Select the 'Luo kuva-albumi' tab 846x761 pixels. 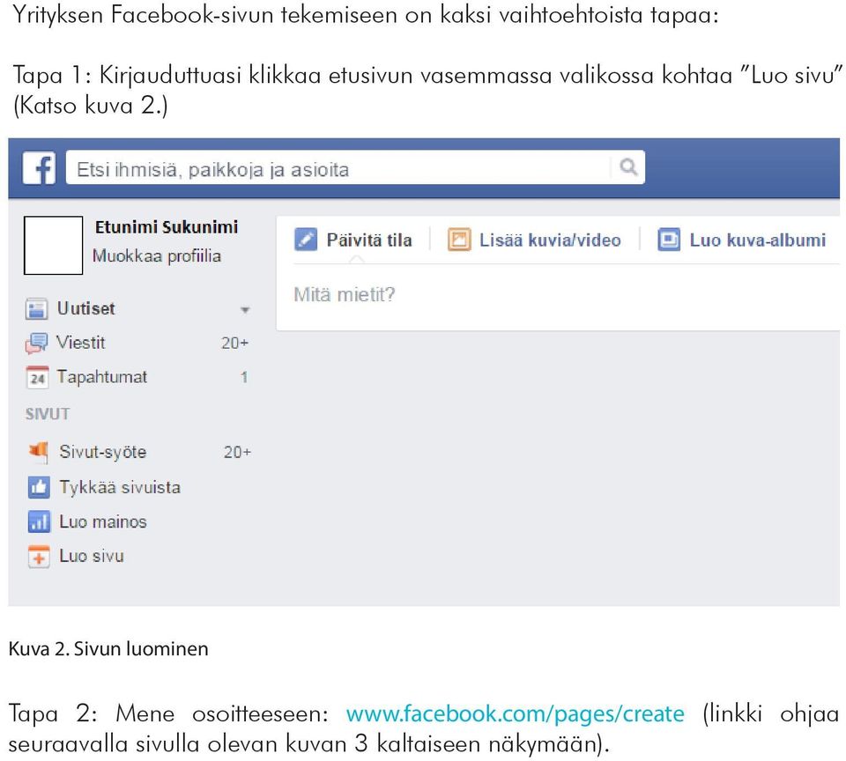(758, 240)
